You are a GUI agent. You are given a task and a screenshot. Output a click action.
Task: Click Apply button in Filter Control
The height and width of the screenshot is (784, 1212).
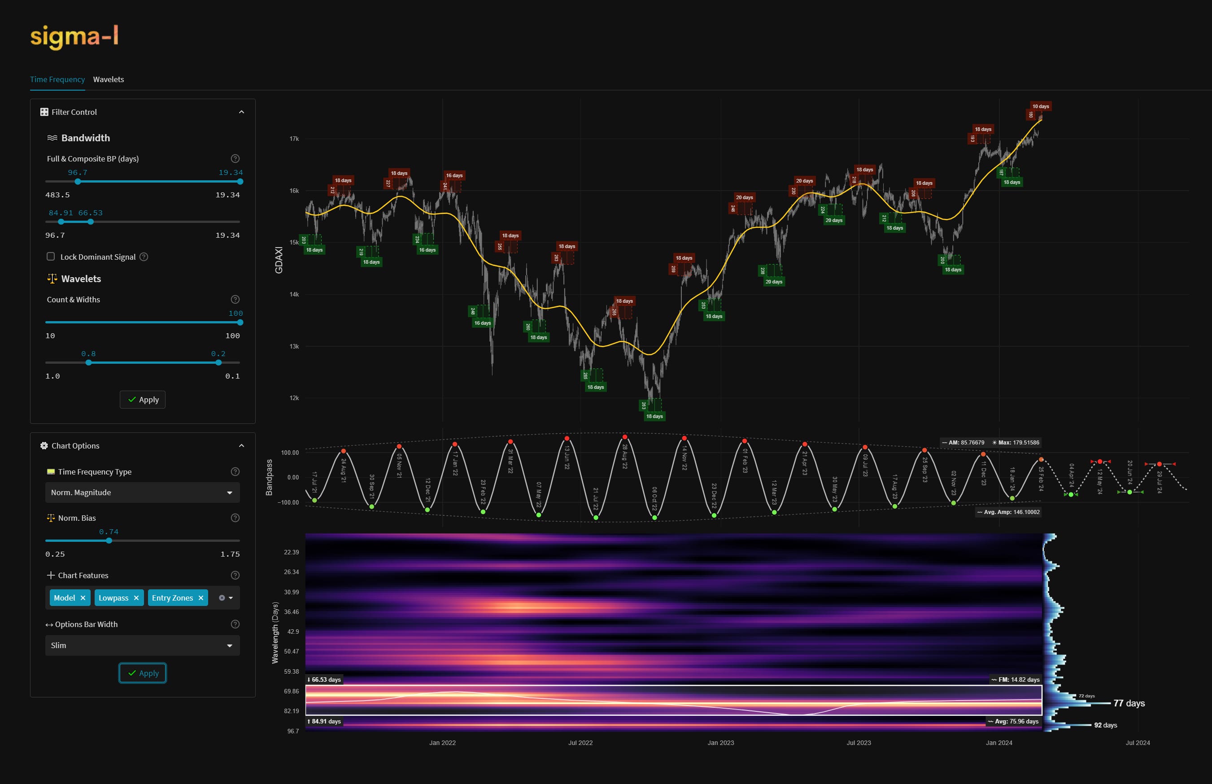[143, 400]
